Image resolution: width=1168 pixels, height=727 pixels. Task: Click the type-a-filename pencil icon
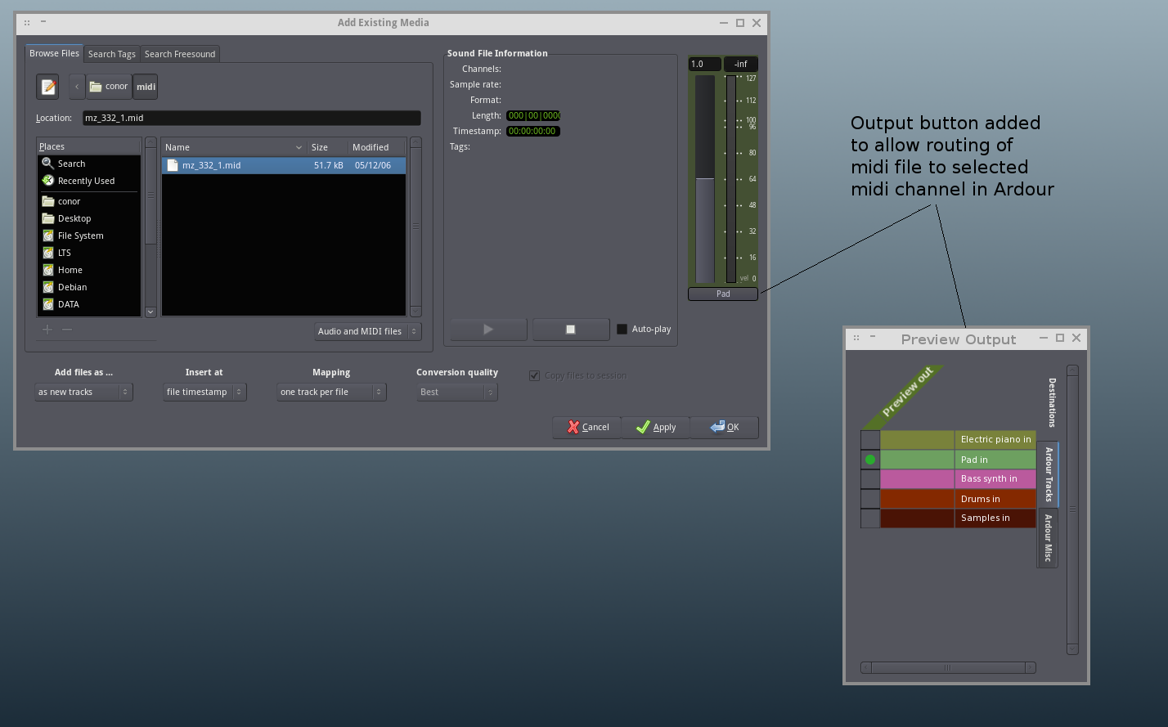click(x=47, y=86)
